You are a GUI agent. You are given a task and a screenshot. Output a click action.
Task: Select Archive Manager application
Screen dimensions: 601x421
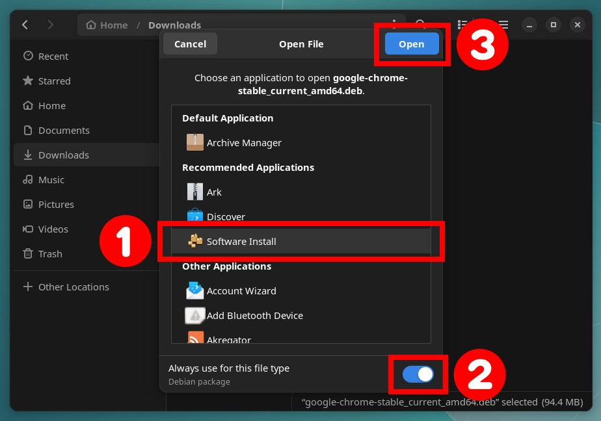(x=301, y=143)
